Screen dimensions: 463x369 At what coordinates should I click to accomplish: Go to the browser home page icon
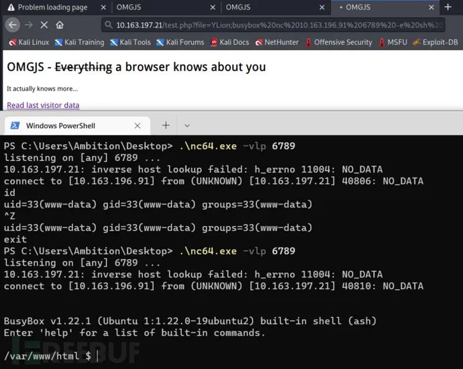click(x=60, y=25)
